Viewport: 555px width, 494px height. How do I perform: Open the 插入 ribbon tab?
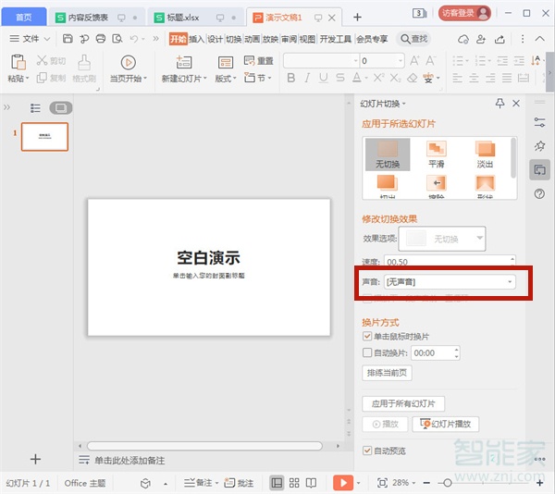(x=196, y=39)
